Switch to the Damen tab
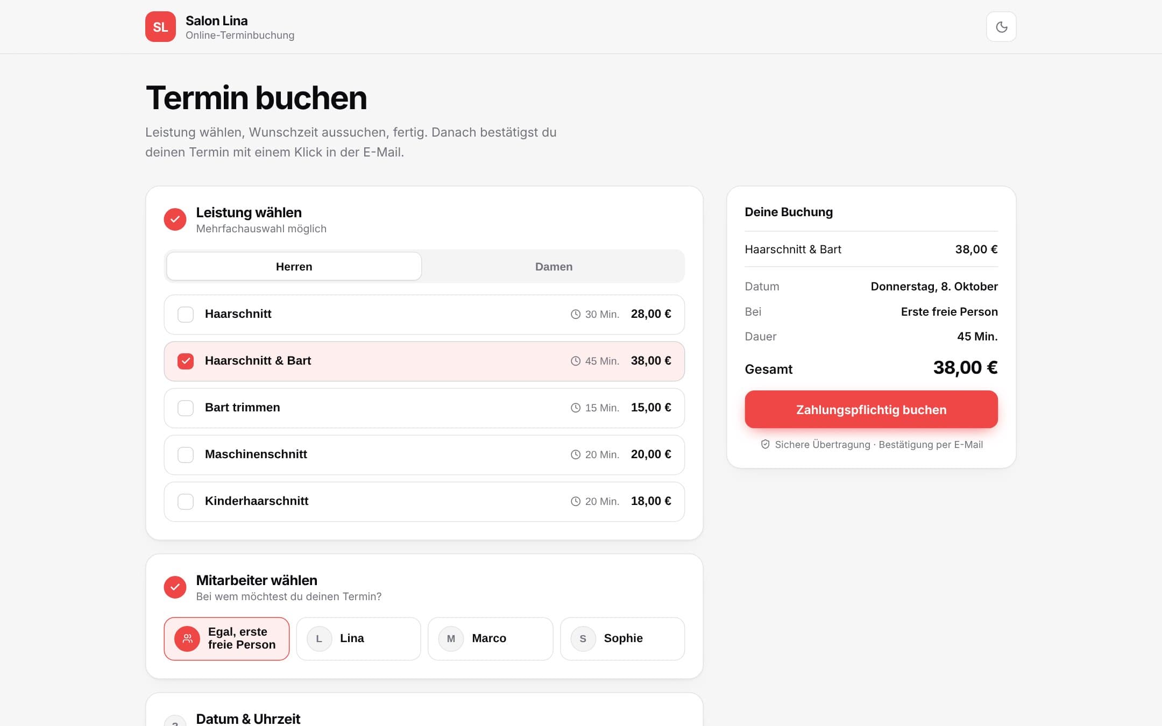 coord(554,266)
